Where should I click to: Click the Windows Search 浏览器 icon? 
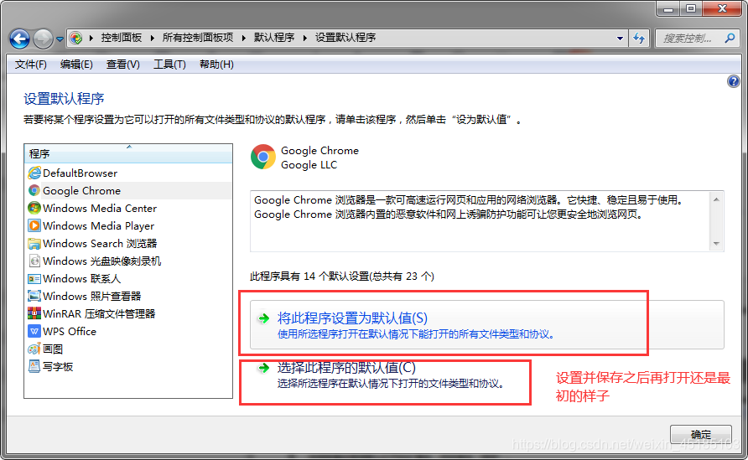coord(34,244)
